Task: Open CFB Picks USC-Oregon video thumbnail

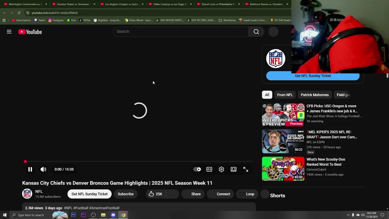Action: pos(283,115)
